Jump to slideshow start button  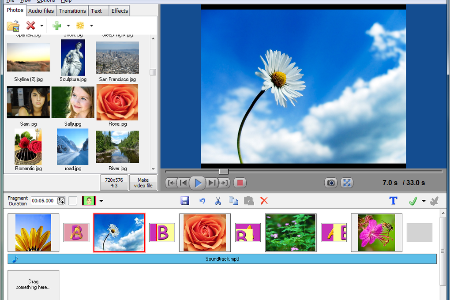coord(171,183)
